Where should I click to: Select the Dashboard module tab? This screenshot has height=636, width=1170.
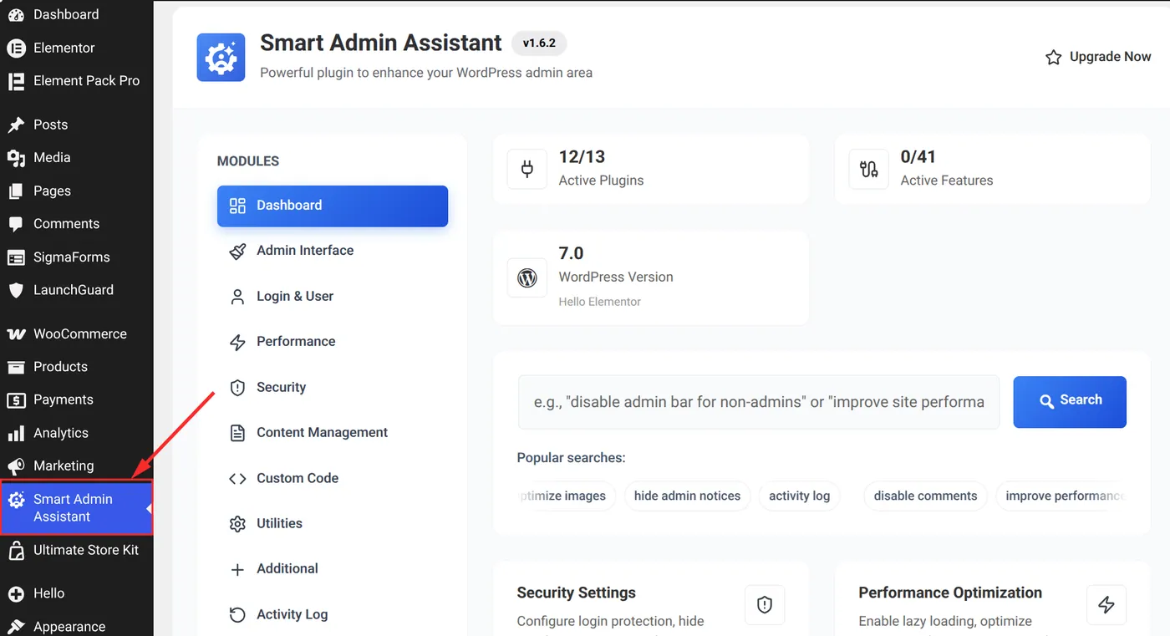click(333, 206)
